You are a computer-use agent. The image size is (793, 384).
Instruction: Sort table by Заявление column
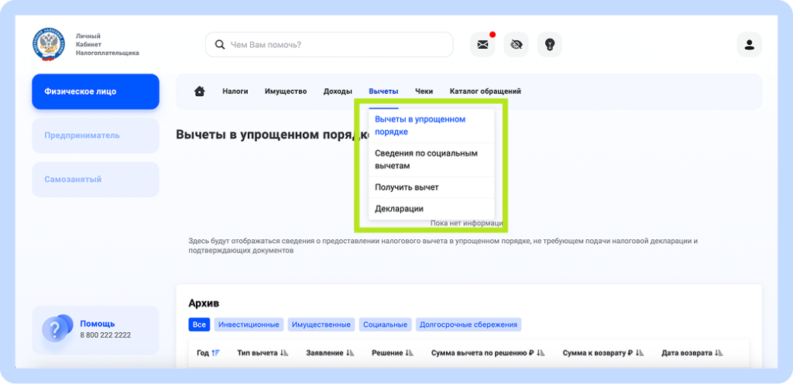click(x=331, y=353)
